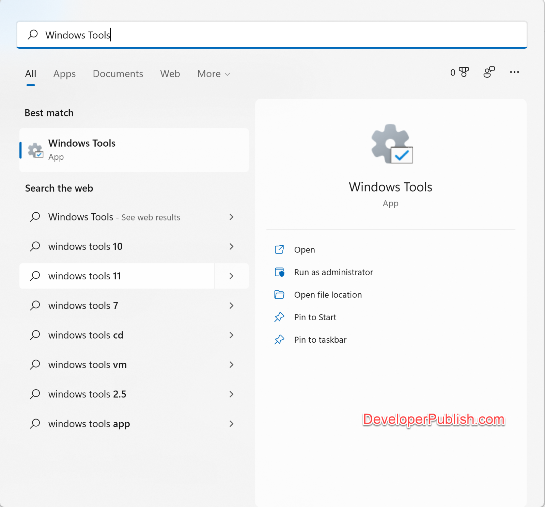Click the Open icon for Windows Tools
545x507 pixels.
click(x=279, y=249)
